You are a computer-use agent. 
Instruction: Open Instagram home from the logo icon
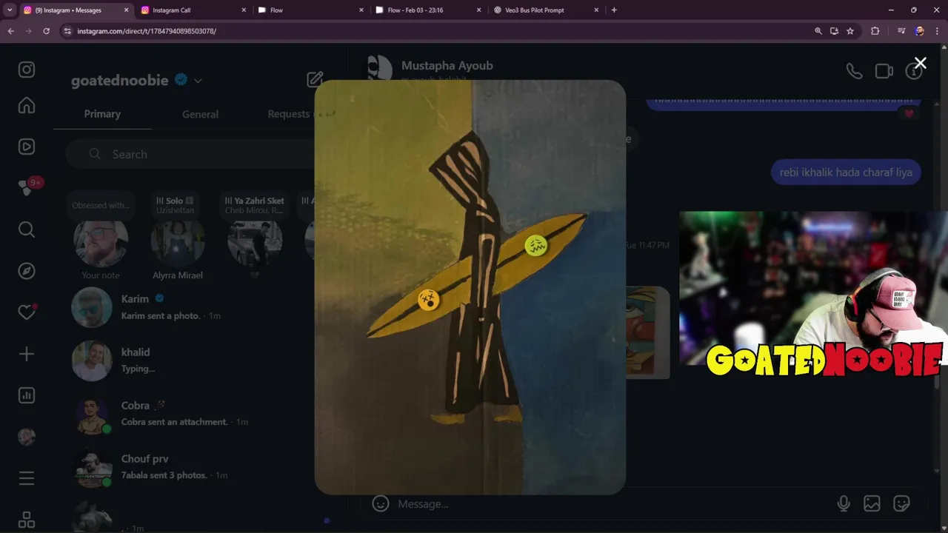[x=27, y=70]
